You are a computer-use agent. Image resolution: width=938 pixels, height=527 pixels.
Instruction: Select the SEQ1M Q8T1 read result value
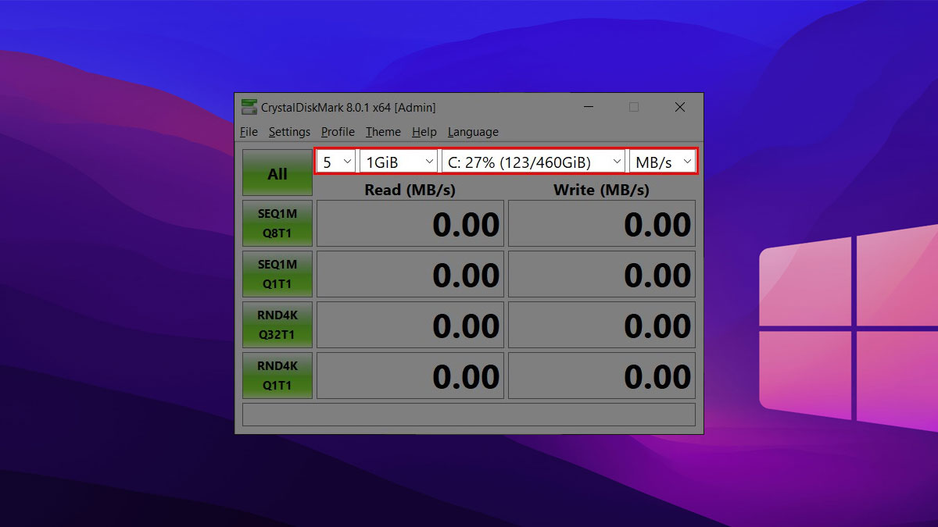[410, 223]
